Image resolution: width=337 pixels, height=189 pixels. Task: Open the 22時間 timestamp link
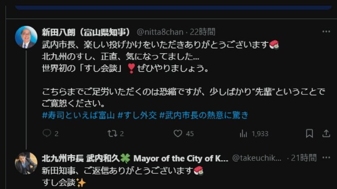pos(203,32)
